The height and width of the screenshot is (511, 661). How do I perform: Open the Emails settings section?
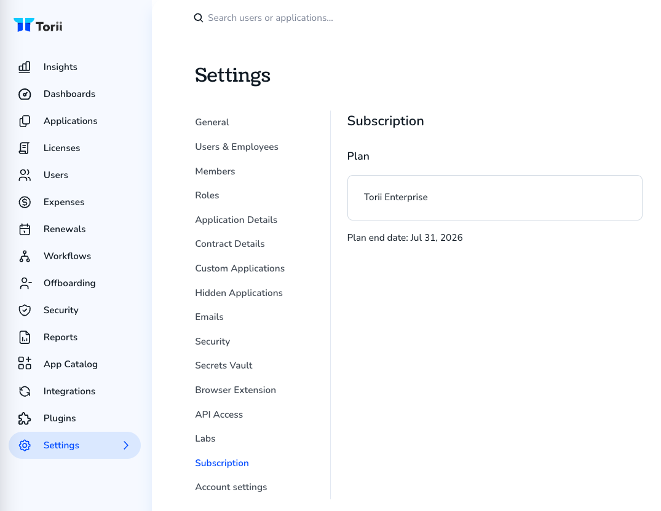(209, 317)
